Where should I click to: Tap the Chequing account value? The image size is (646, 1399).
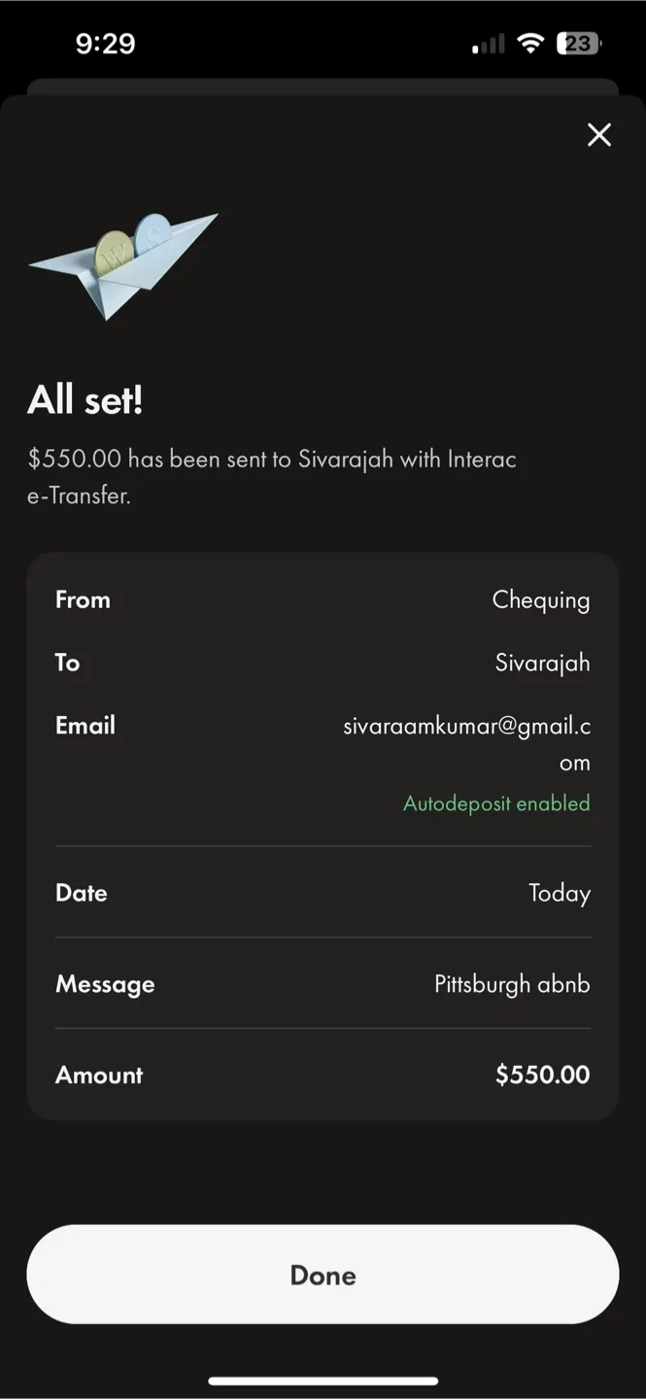(541, 599)
